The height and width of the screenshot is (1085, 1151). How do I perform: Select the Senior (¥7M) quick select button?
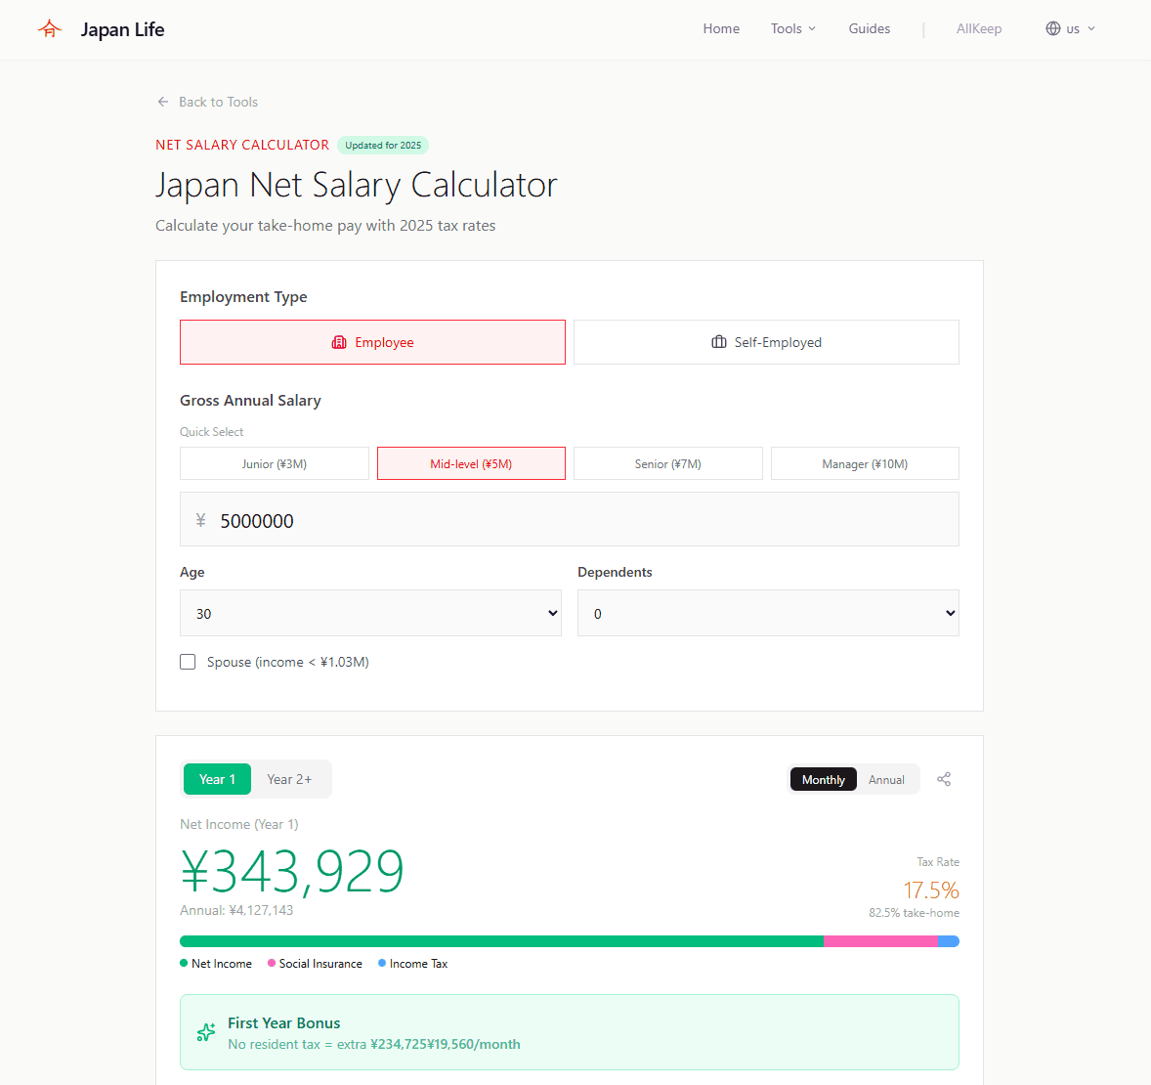[x=667, y=463]
